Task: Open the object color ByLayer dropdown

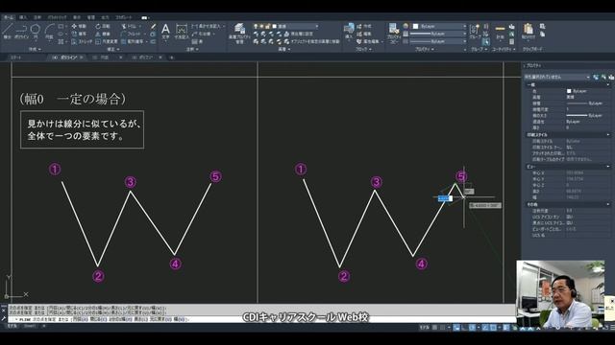Action: [439, 26]
